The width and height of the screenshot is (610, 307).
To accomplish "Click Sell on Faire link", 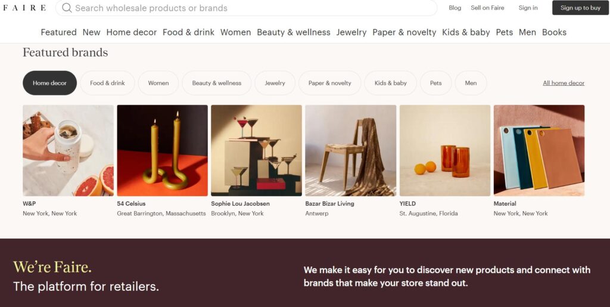I will coord(487,8).
